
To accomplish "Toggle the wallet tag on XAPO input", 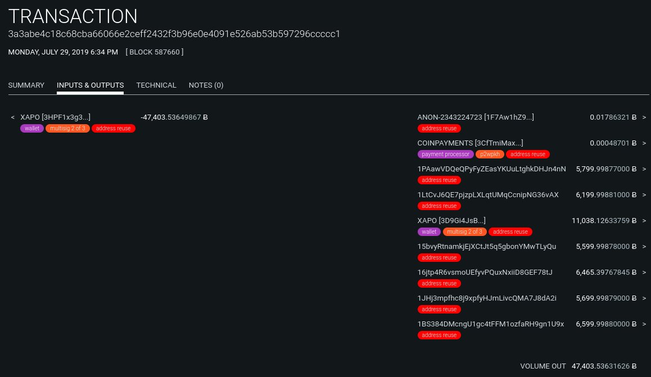I will click(32, 128).
